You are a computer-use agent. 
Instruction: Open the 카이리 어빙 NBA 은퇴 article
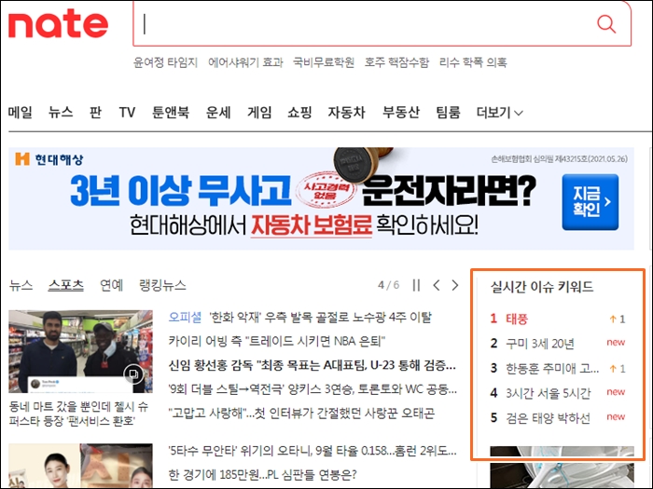[x=277, y=342]
